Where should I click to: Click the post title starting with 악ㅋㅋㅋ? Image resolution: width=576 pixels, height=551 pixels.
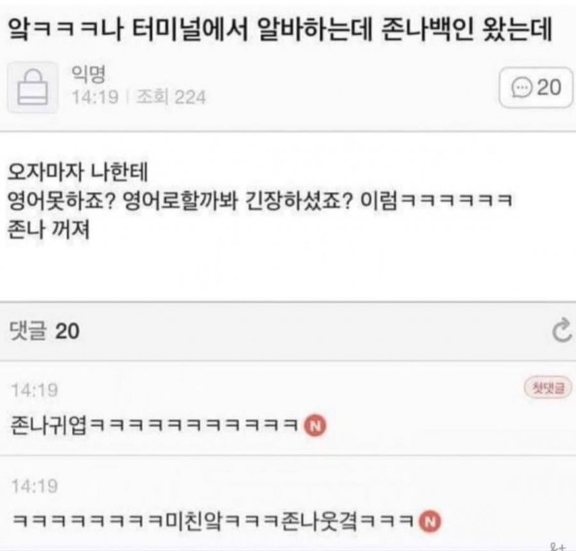pos(280,29)
